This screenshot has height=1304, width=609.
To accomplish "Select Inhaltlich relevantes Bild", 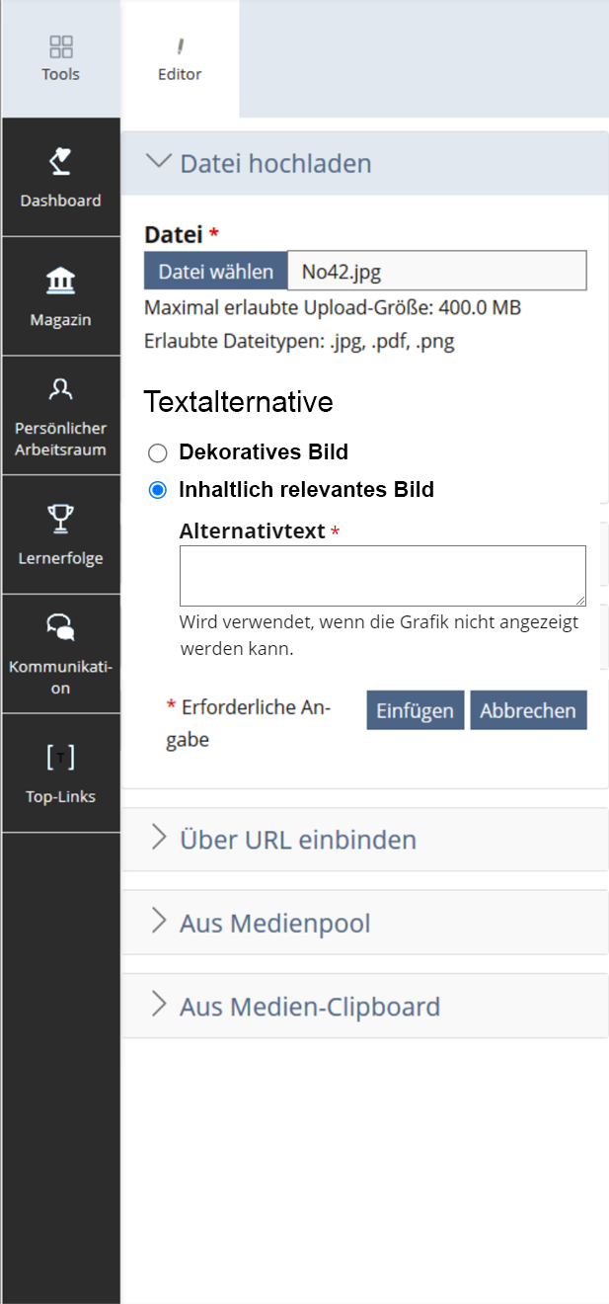I will point(157,489).
